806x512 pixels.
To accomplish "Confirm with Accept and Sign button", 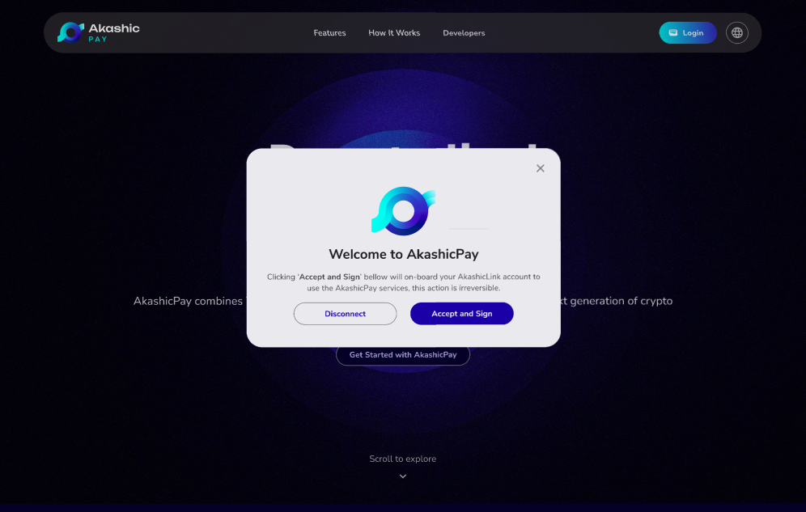I will tap(461, 314).
